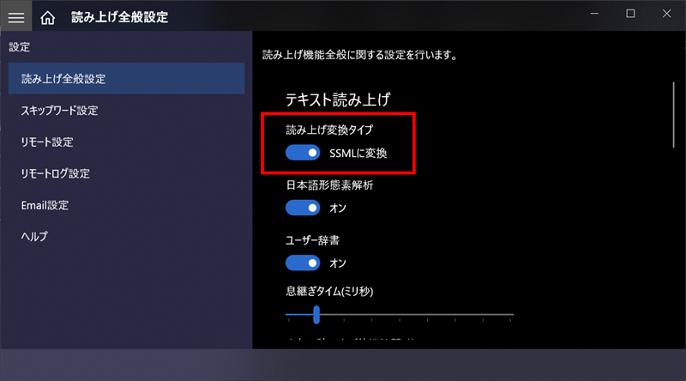This screenshot has width=686, height=381.
Task: Close the settings window
Action: click(x=667, y=14)
